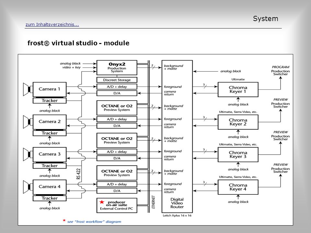Image resolution: width=311 pixels, height=233 pixels.
Task: Select the "Chroma Keyer 4" box
Action: coord(238,187)
